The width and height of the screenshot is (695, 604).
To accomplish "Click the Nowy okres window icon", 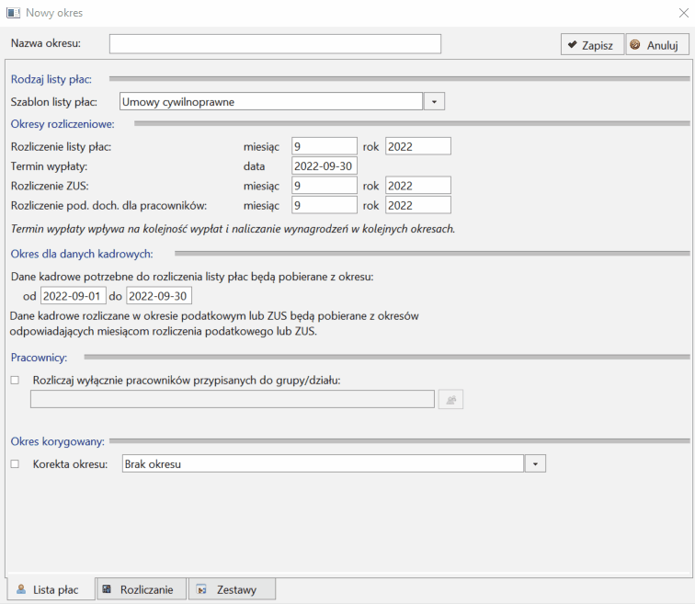I will [x=13, y=13].
